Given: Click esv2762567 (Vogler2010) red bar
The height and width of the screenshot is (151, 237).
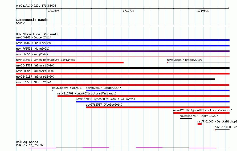Looking at the screenshot, I should click(x=158, y=108).
